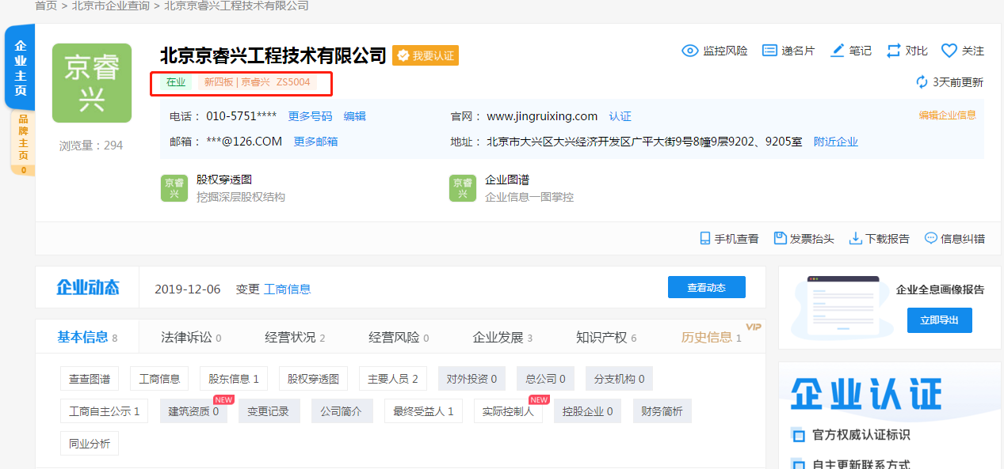Click the 股权穿透图 section button

(x=313, y=379)
